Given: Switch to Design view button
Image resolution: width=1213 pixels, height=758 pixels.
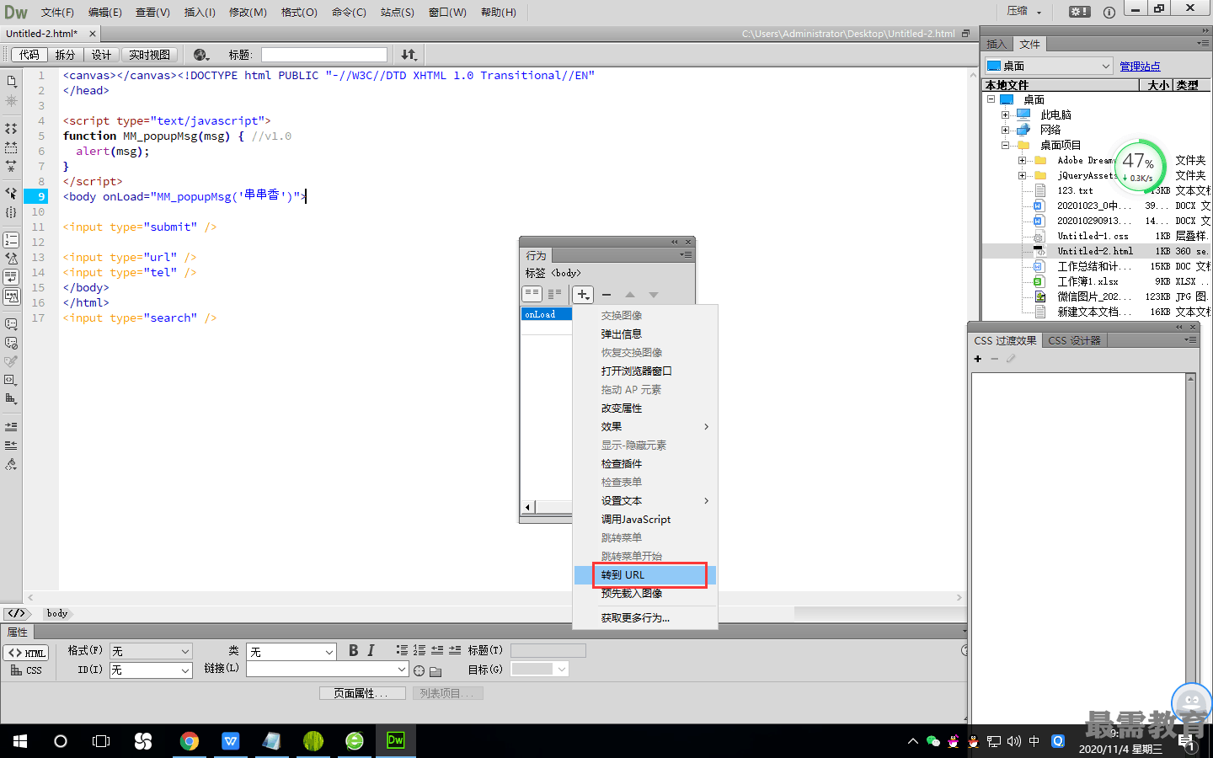Looking at the screenshot, I should coord(102,55).
